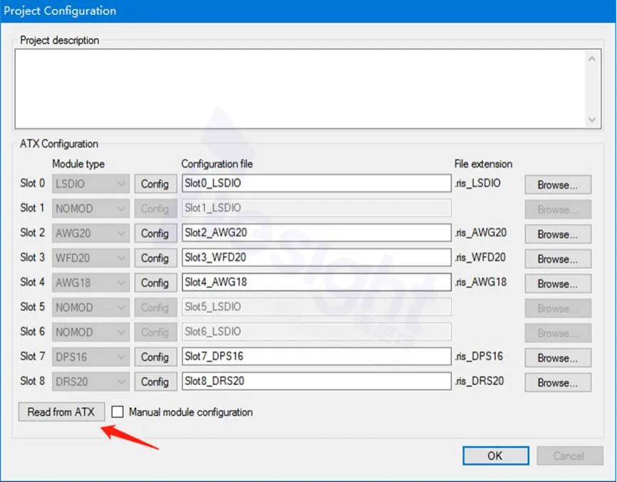Focus the Slot2_AWG20 configuration file field
The height and width of the screenshot is (482, 617).
tap(316, 233)
